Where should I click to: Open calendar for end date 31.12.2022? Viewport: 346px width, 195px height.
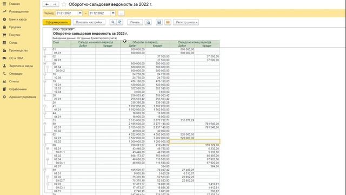pyautogui.click(x=113, y=13)
